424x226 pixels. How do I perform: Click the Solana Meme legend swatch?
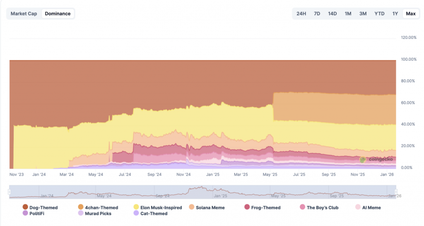192,207
